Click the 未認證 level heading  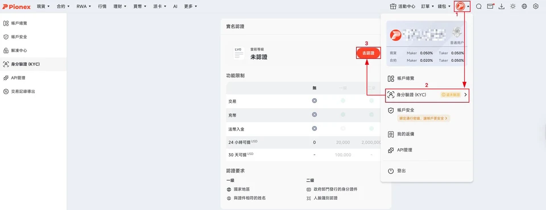259,57
